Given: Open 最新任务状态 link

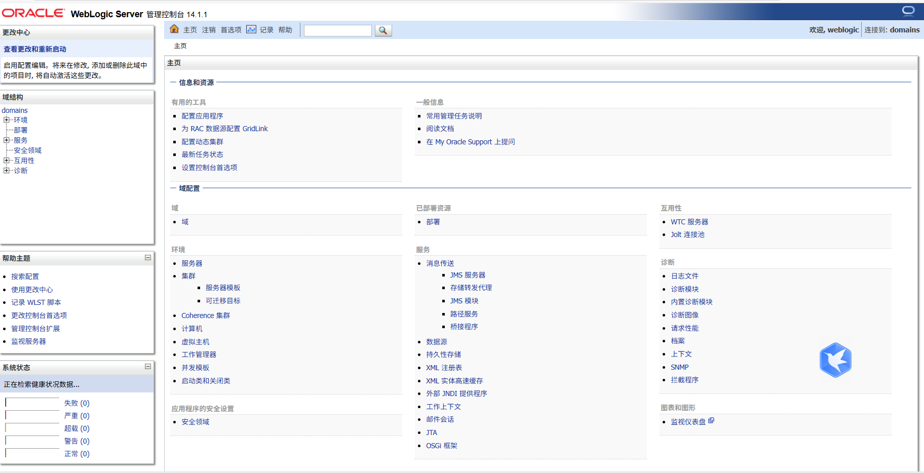Looking at the screenshot, I should [203, 154].
